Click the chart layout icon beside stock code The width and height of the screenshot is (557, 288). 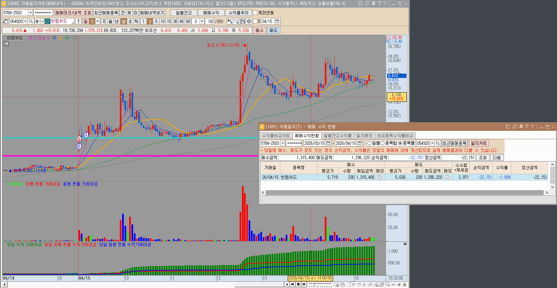click(6, 21)
